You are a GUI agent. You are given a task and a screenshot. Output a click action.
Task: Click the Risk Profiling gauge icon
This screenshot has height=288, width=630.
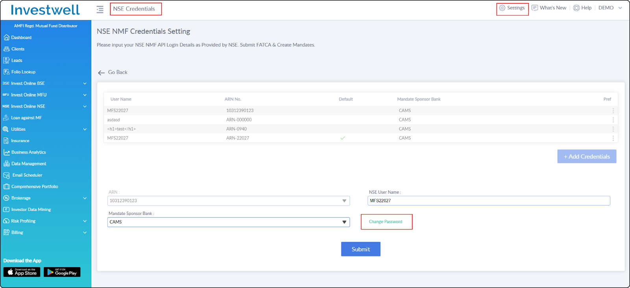6,221
